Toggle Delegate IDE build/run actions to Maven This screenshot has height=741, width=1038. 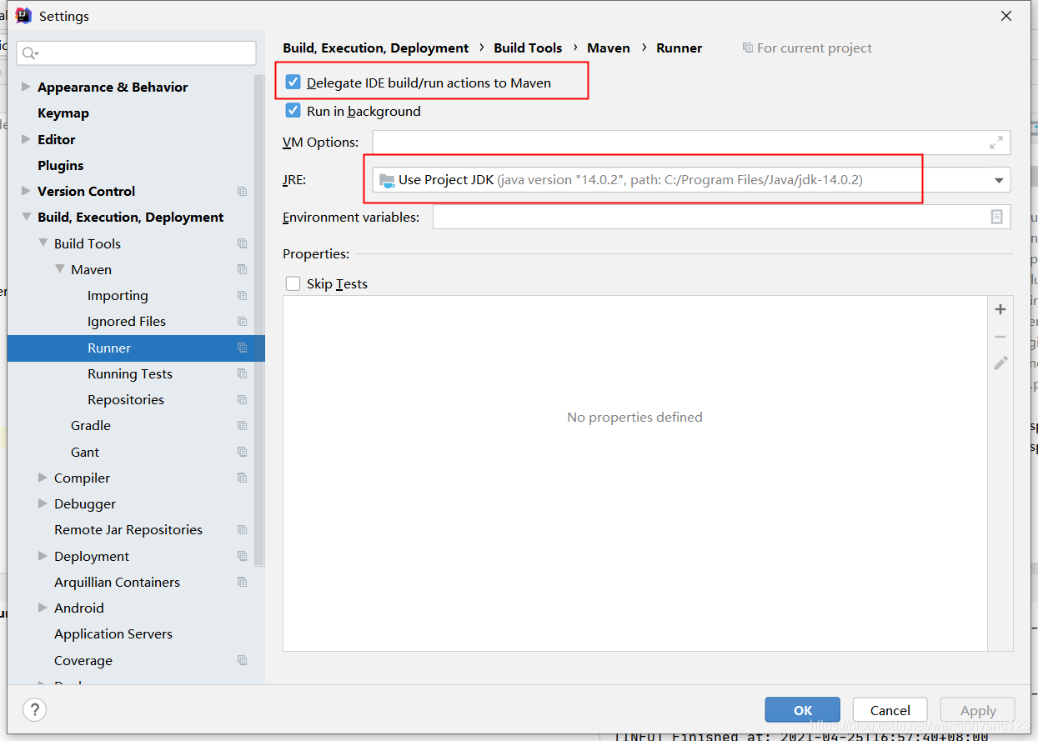pyautogui.click(x=293, y=83)
